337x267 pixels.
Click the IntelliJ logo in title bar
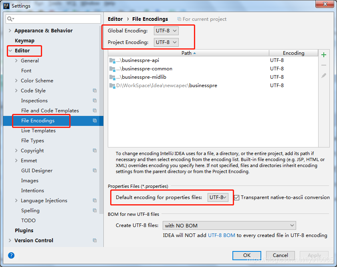click(6, 6)
